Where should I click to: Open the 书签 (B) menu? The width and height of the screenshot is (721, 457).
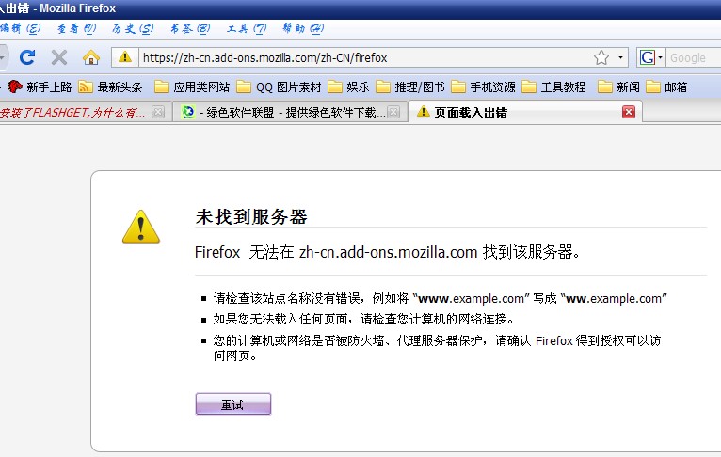(190, 28)
